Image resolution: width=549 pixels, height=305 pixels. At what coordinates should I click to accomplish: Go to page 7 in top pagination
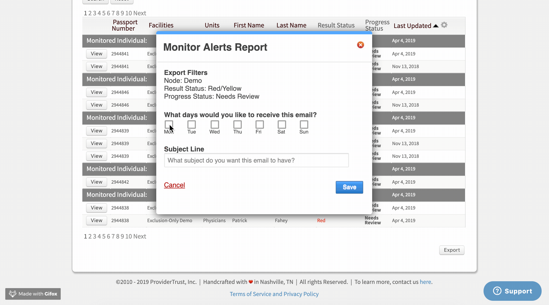(113, 13)
